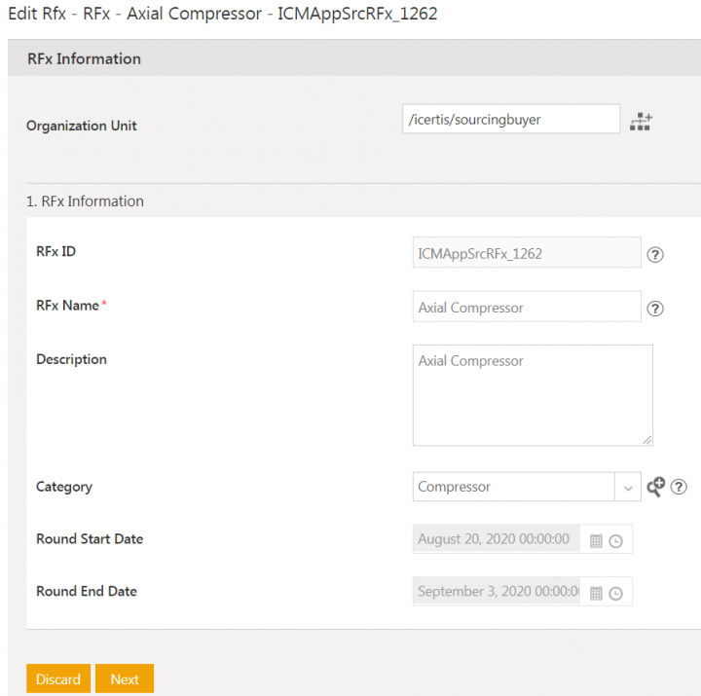701x696 pixels.
Task: Open the Round Start Date calendar picker
Action: click(x=596, y=540)
